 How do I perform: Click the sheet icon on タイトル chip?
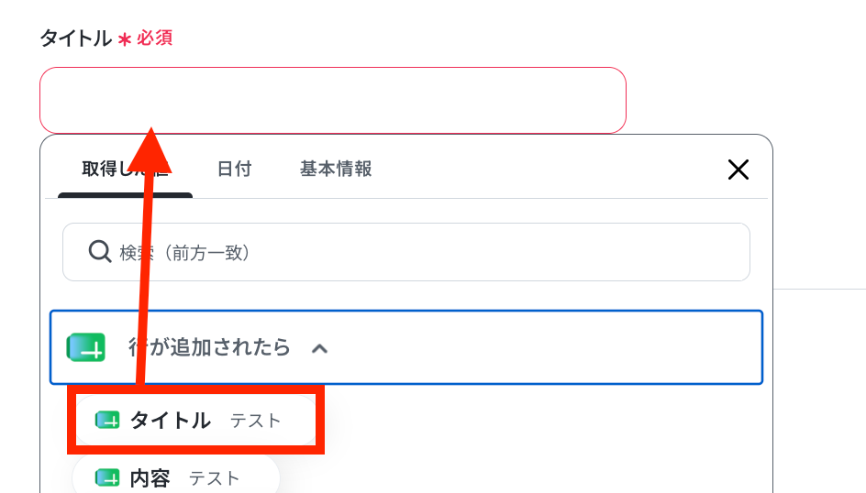[107, 421]
